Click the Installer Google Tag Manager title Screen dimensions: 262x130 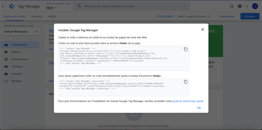tap(78, 30)
